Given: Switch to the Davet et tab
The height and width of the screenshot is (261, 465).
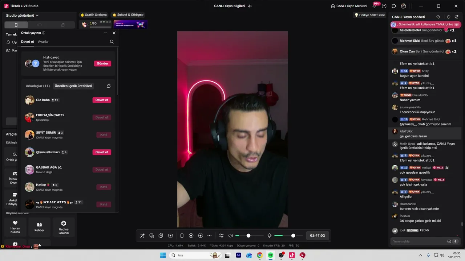Looking at the screenshot, I should [28, 42].
